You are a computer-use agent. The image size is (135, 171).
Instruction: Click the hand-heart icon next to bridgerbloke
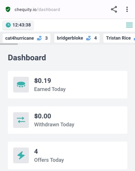(x=89, y=38)
